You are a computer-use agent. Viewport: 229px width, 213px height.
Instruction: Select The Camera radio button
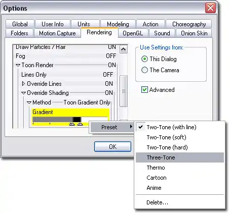144,70
